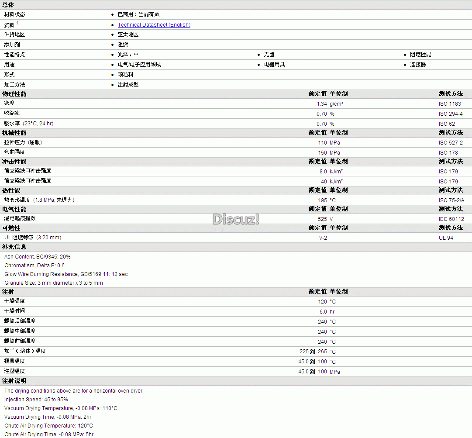Open the Technical Datasheet (English) link

tap(154, 25)
